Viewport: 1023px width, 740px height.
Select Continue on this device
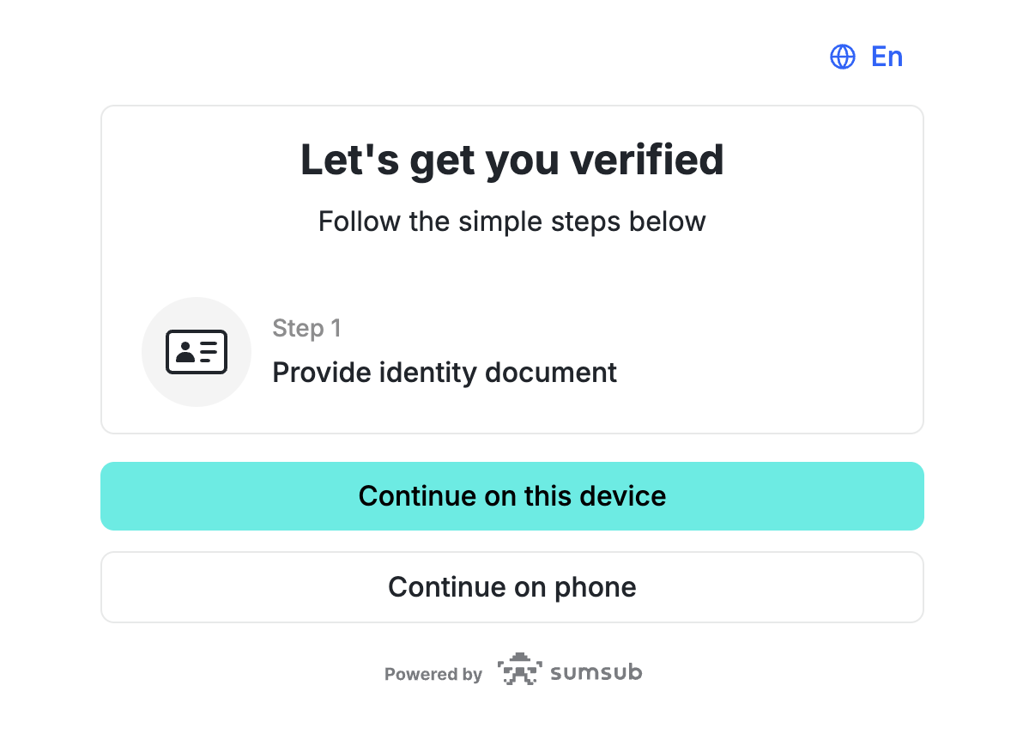(512, 496)
